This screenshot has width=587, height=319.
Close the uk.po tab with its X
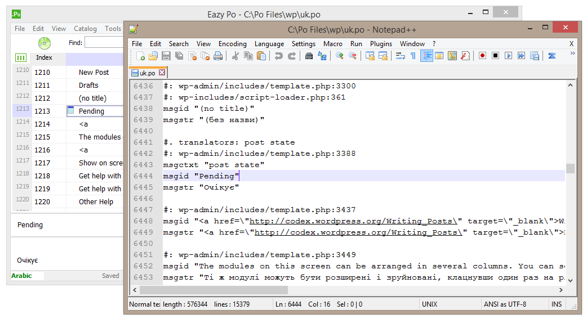tap(162, 73)
